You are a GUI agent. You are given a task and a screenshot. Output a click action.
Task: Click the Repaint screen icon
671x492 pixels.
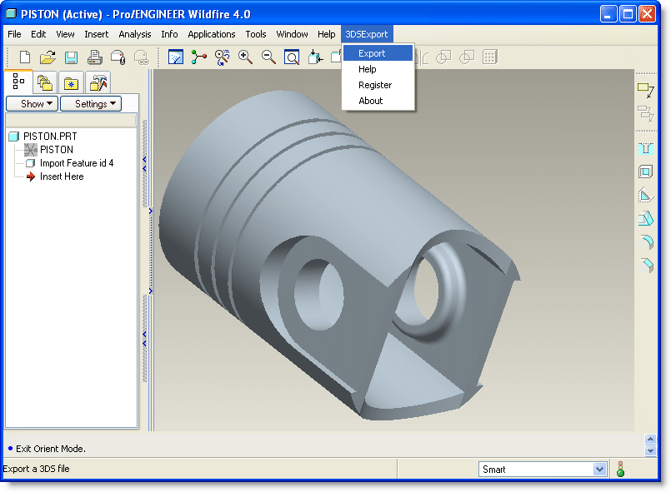tap(176, 57)
